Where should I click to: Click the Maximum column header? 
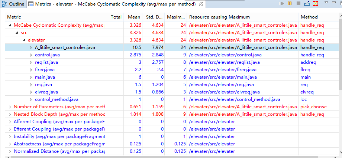176,17
